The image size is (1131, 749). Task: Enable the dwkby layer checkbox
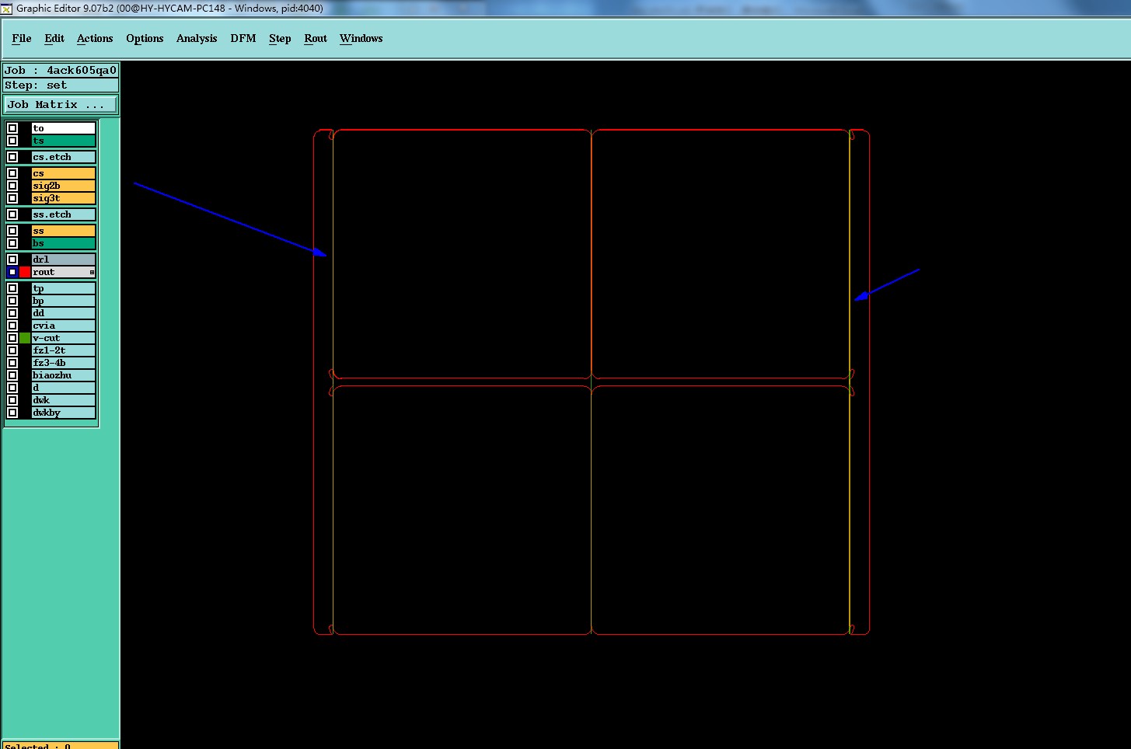[x=12, y=413]
